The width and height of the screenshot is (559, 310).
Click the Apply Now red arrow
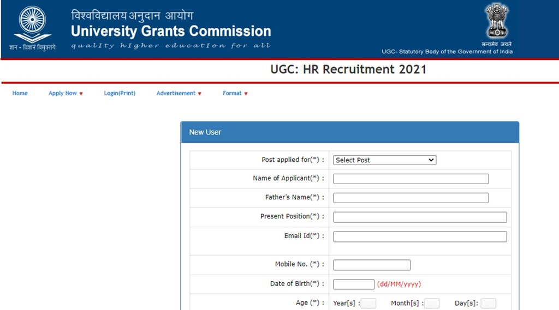click(81, 94)
